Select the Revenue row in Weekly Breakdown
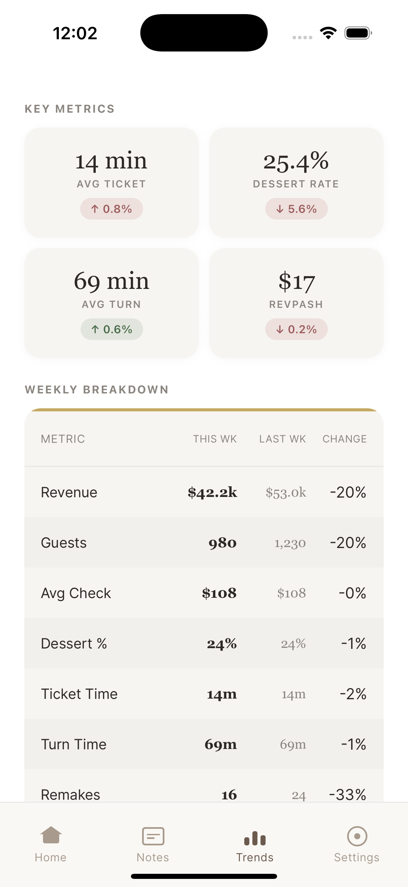 coord(204,493)
